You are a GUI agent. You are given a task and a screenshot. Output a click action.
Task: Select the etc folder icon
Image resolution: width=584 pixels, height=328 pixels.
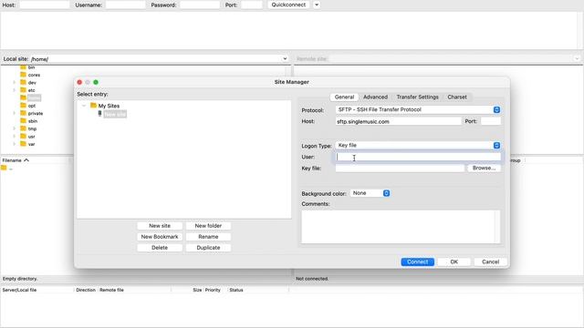pyautogui.click(x=23, y=90)
